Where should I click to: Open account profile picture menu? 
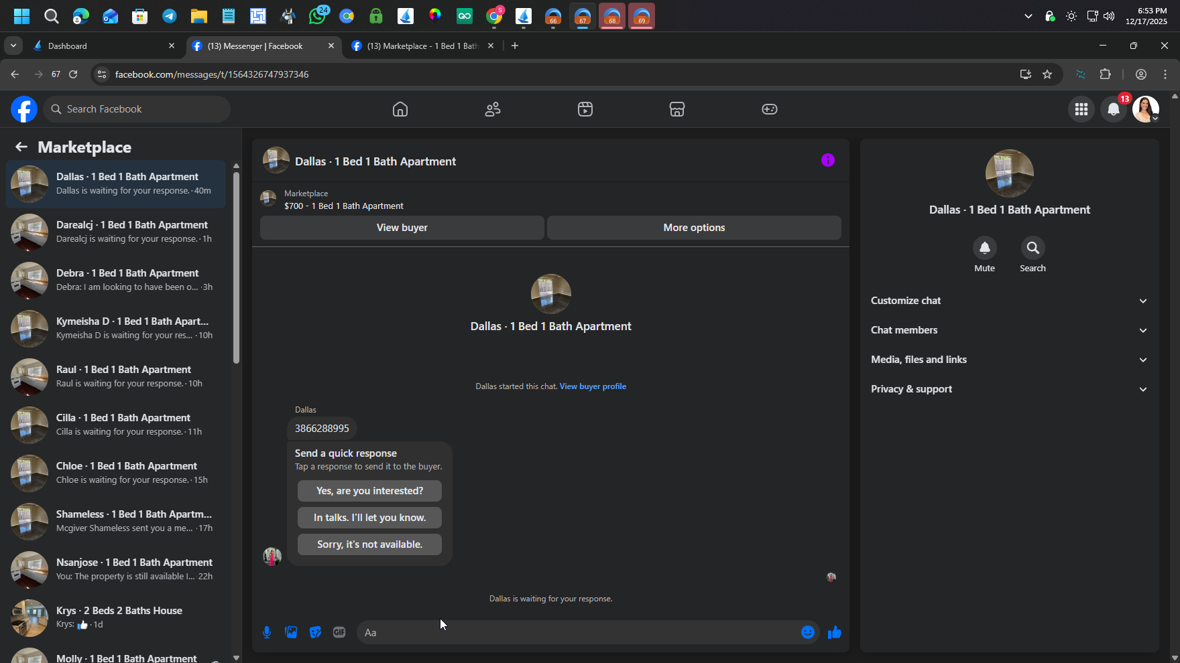1146,109
